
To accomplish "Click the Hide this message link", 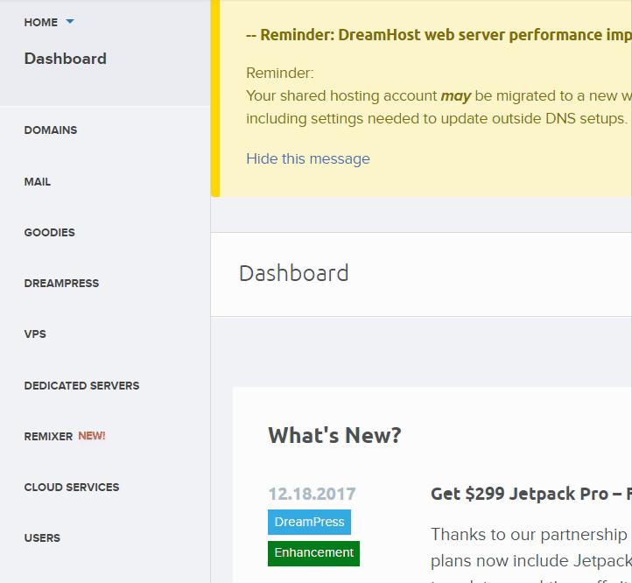I will 308,158.
